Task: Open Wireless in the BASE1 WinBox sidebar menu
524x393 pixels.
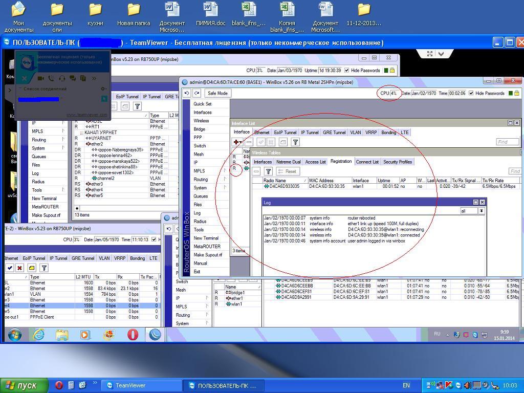Action: [x=201, y=121]
